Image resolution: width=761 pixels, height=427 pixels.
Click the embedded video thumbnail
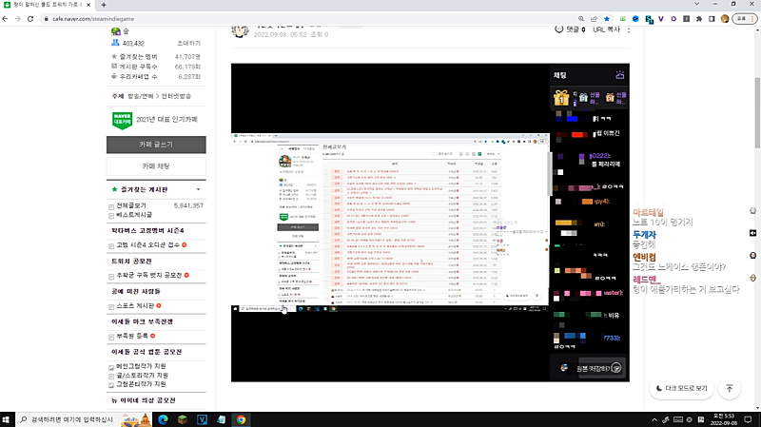point(430,223)
